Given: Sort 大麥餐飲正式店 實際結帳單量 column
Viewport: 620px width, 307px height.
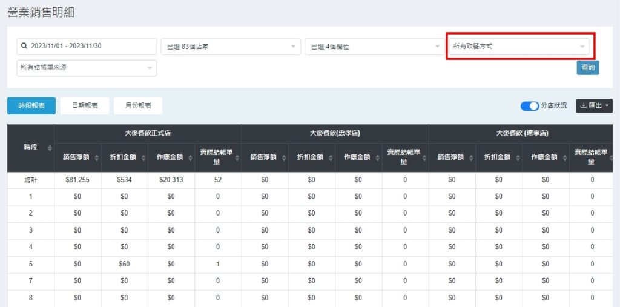Looking at the screenshot, I should (x=236, y=157).
